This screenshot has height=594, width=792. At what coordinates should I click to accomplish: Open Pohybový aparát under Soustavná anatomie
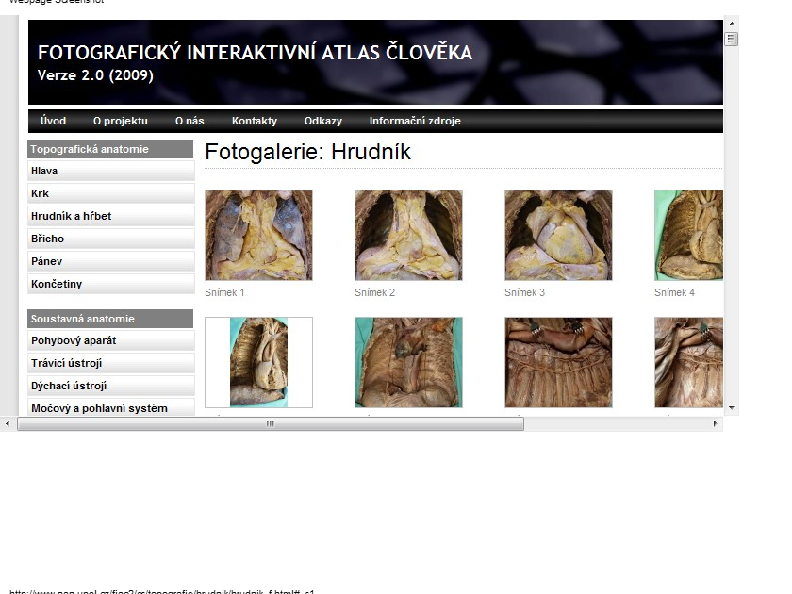click(110, 340)
